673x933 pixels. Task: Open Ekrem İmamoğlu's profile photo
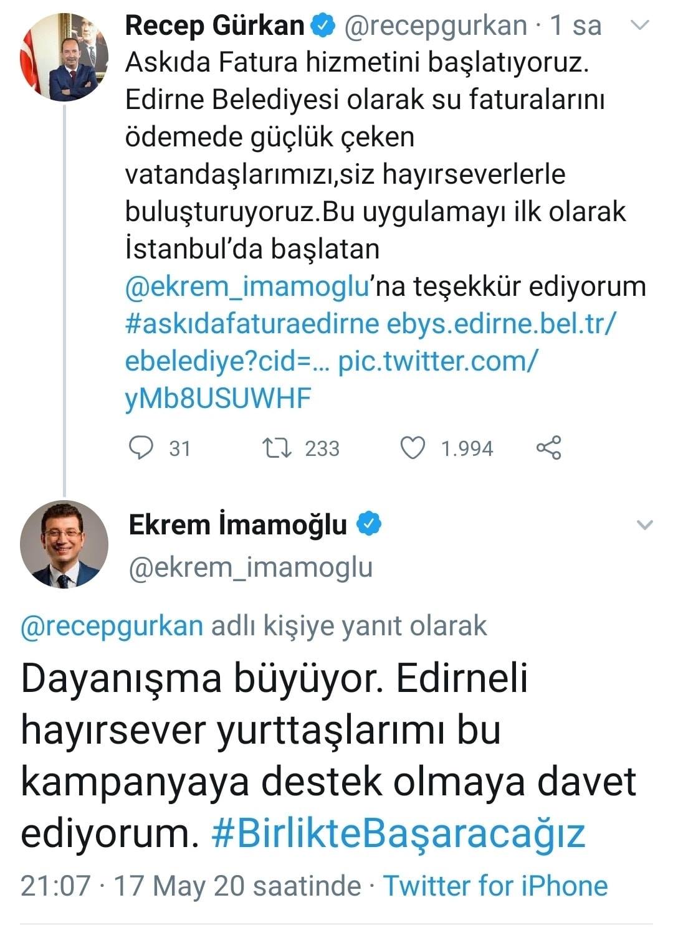pyautogui.click(x=65, y=544)
